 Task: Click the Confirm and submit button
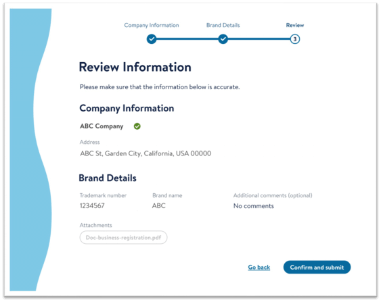click(317, 268)
